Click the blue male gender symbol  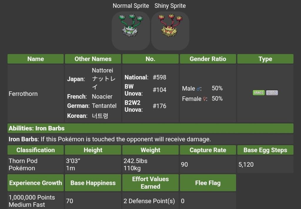coord(199,88)
